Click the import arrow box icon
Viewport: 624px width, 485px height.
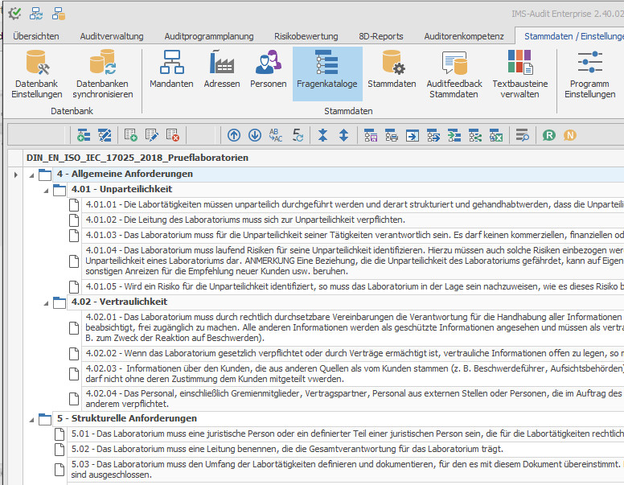[413, 135]
